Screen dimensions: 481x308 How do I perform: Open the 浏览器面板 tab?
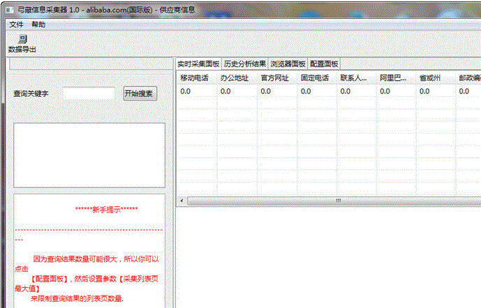pos(288,63)
